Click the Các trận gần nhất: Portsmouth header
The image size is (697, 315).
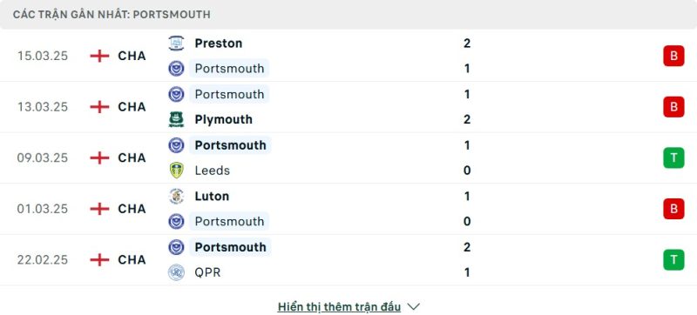[112, 15]
